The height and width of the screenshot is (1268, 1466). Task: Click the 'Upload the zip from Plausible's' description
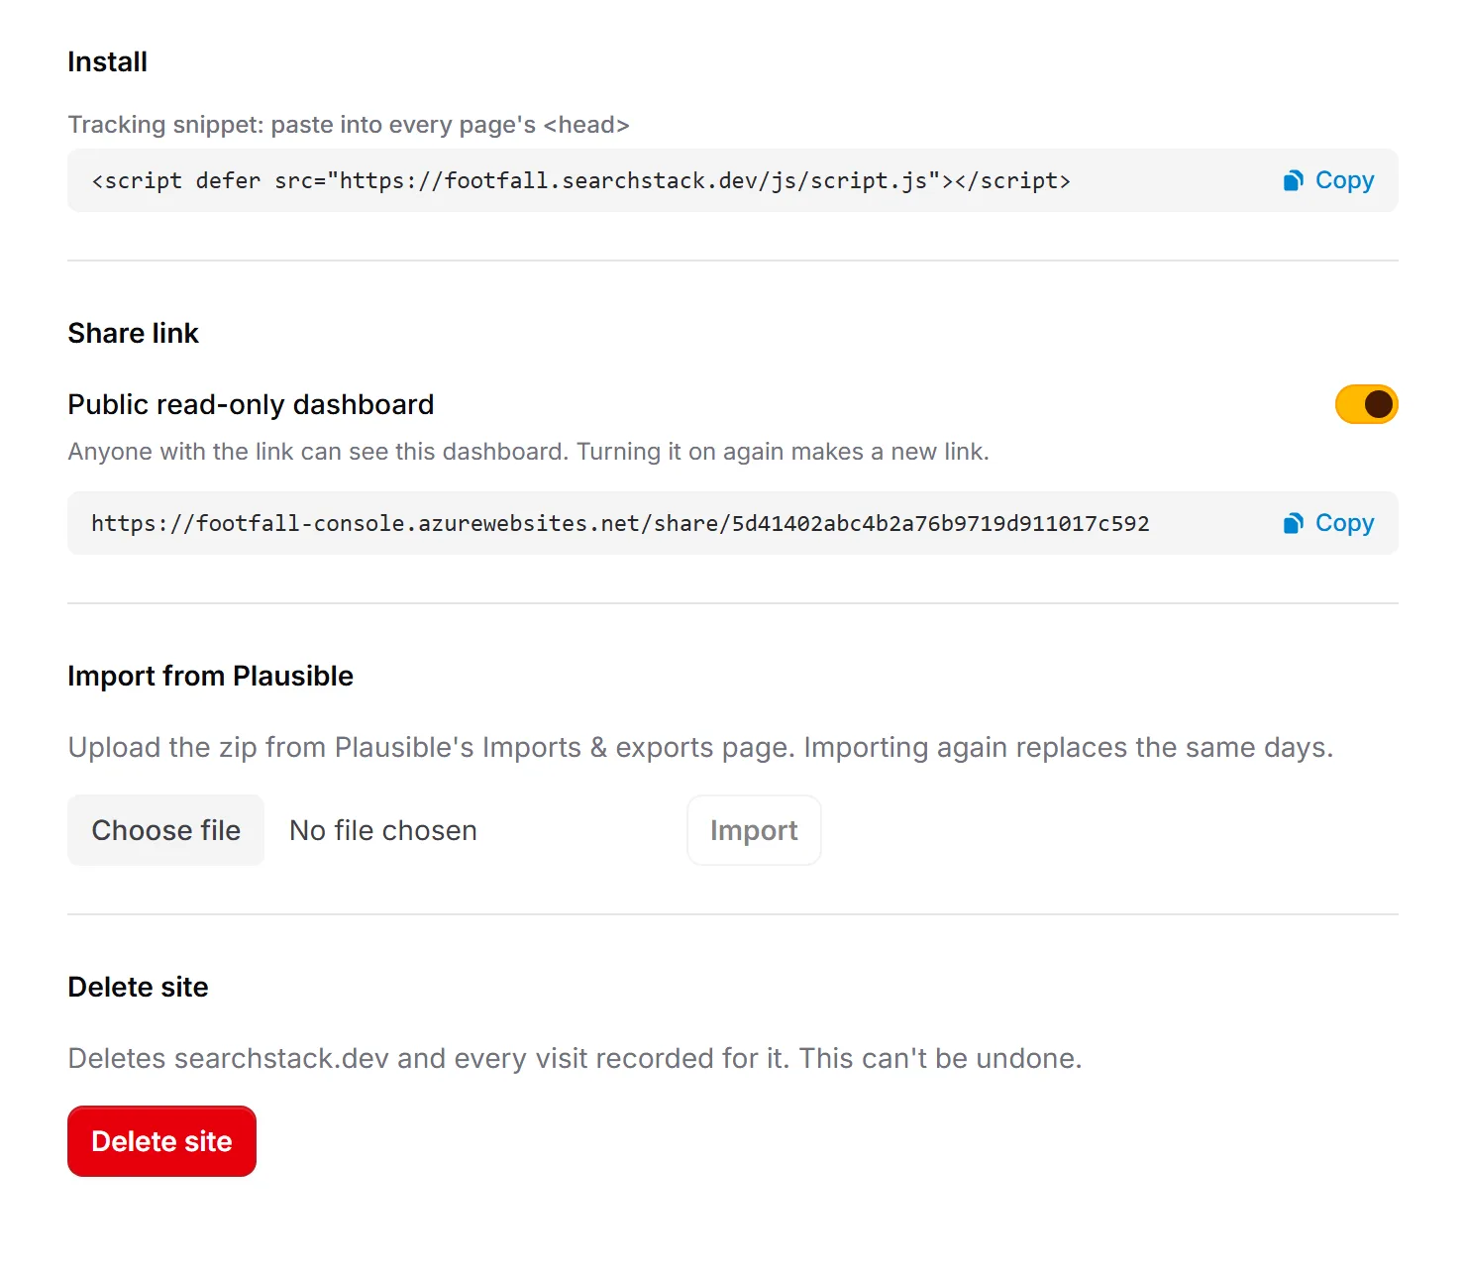point(700,747)
